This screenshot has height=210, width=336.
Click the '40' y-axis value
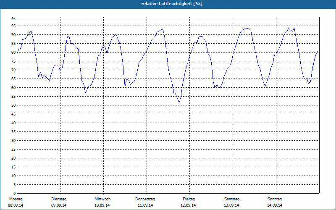click(x=13, y=123)
